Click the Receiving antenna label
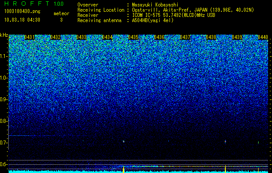Image resolution: width=272 pixels, height=173 pixels. [99, 20]
